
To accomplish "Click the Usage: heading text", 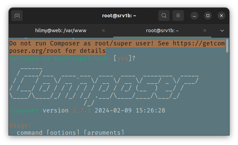I will pos(20,125).
